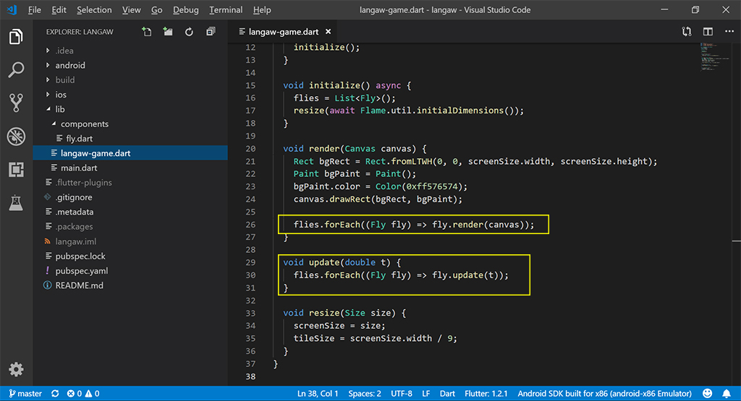
Task: Open main.dart in the file tree
Action: click(x=79, y=168)
